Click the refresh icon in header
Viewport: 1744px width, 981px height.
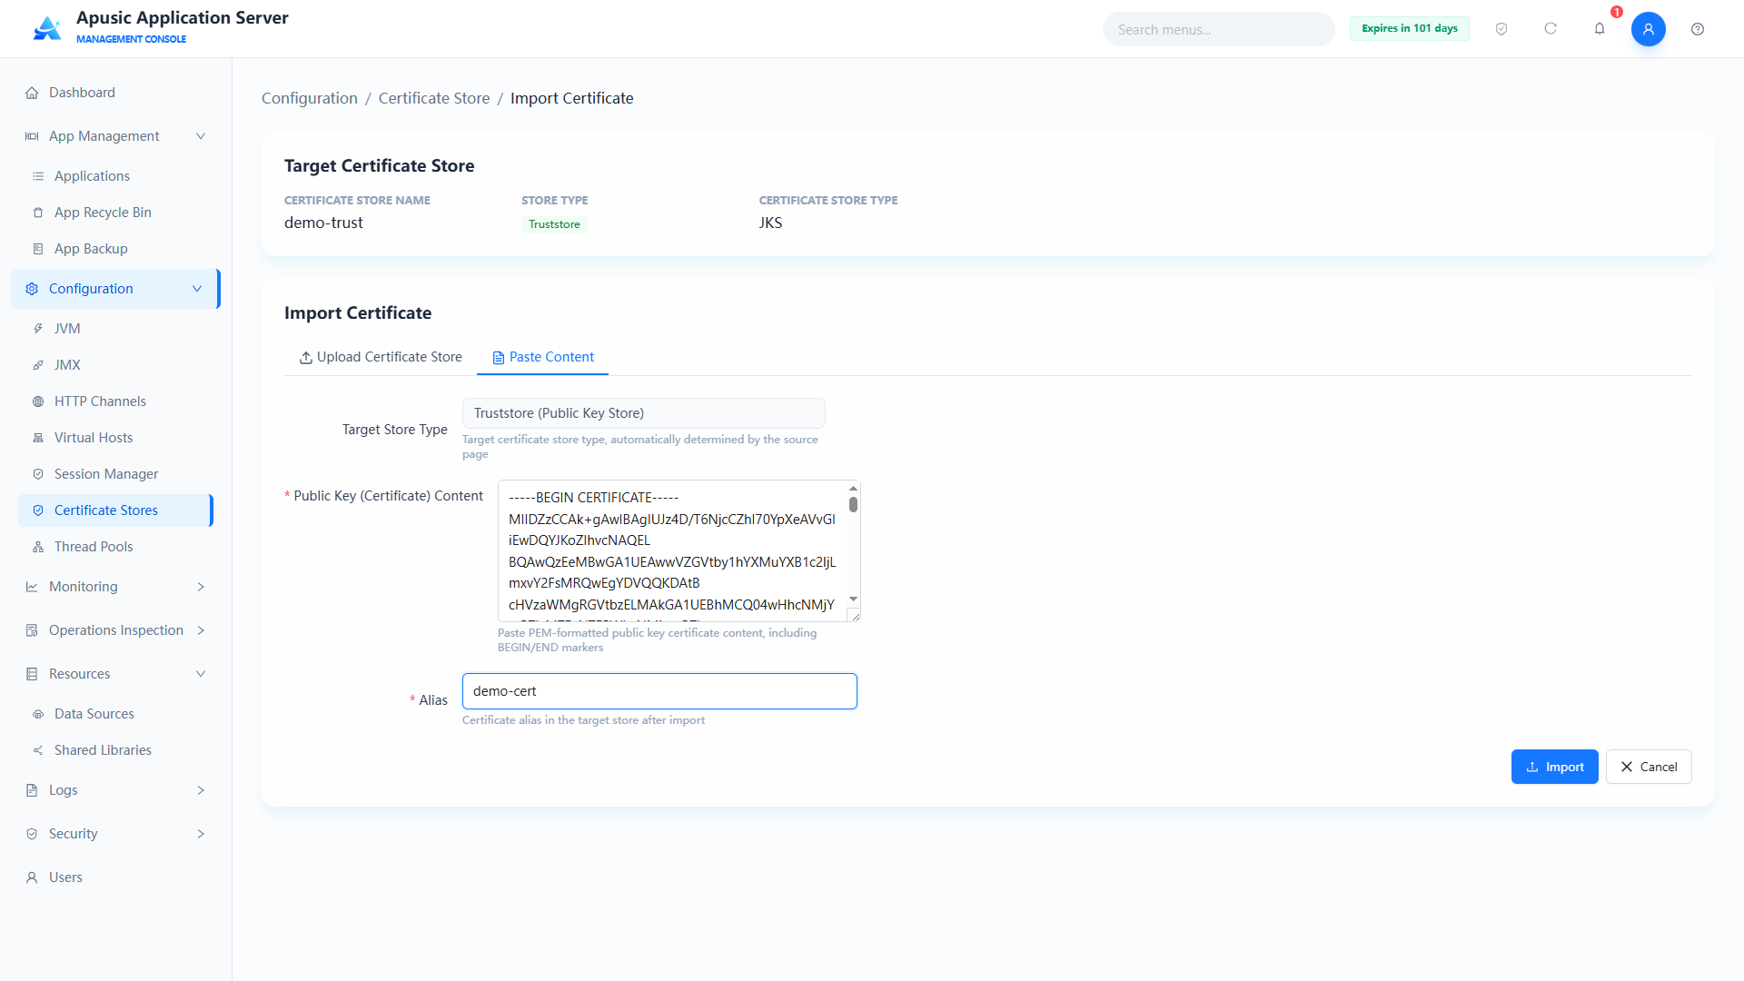click(x=1551, y=29)
